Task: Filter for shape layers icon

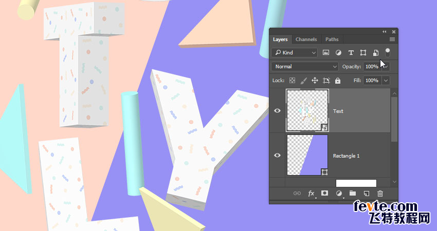Action: [x=363, y=52]
